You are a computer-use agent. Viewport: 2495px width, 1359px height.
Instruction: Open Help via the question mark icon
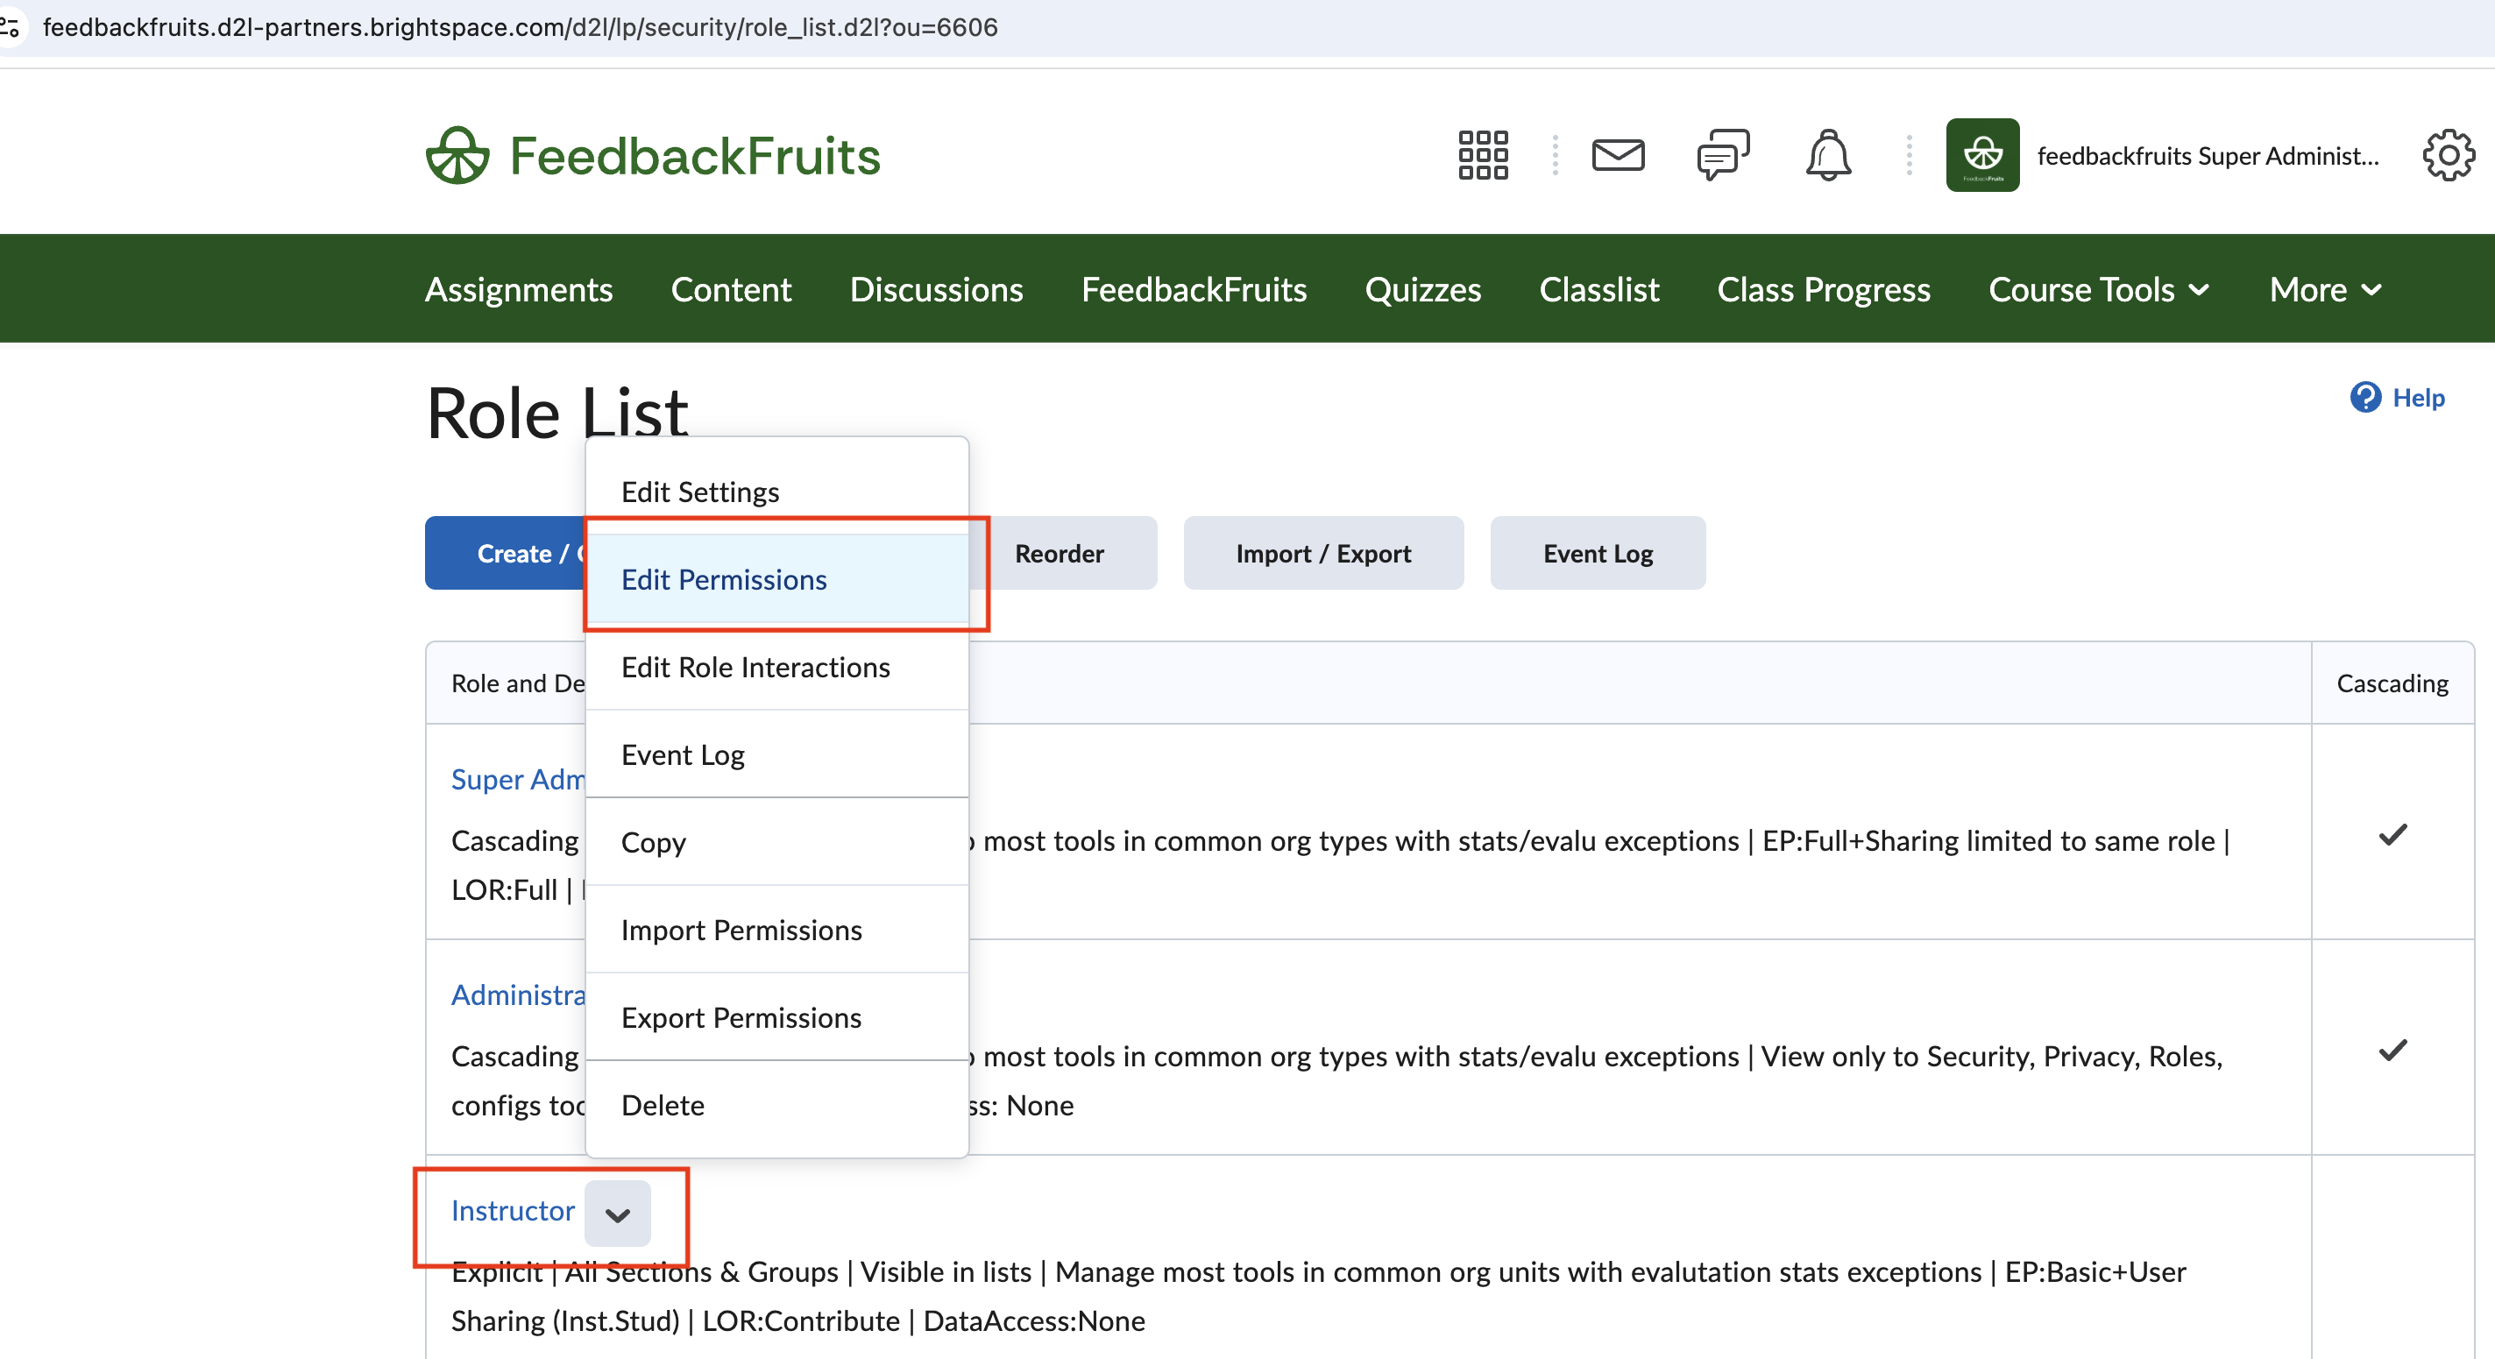[2366, 397]
